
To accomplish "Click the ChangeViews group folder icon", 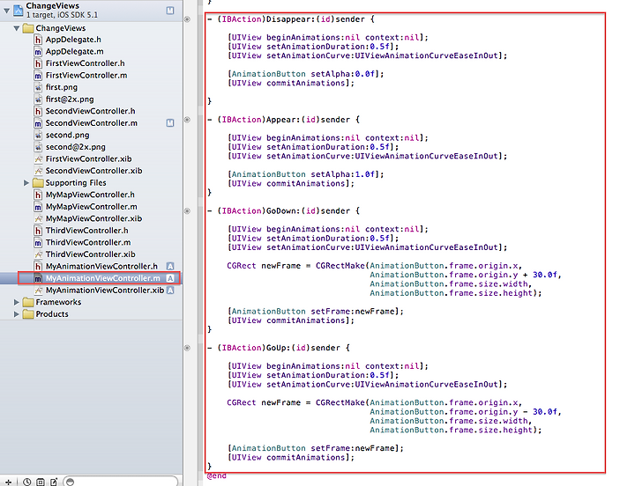I will pyautogui.click(x=28, y=28).
